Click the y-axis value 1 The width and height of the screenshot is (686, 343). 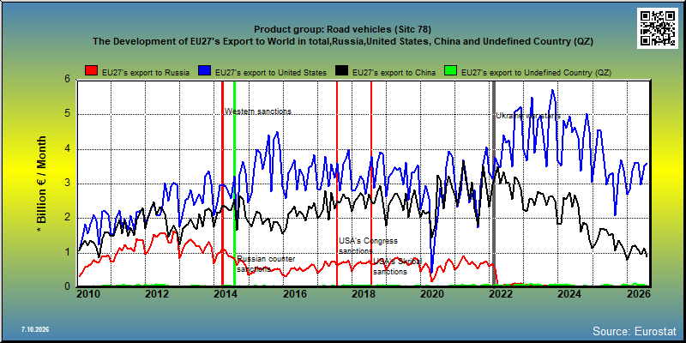pos(68,252)
